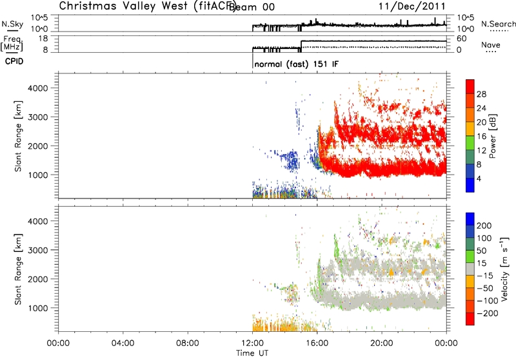The image size is (516, 357).
Task: Click the '200' value on velocity colorbar
Action: pyautogui.click(x=484, y=226)
